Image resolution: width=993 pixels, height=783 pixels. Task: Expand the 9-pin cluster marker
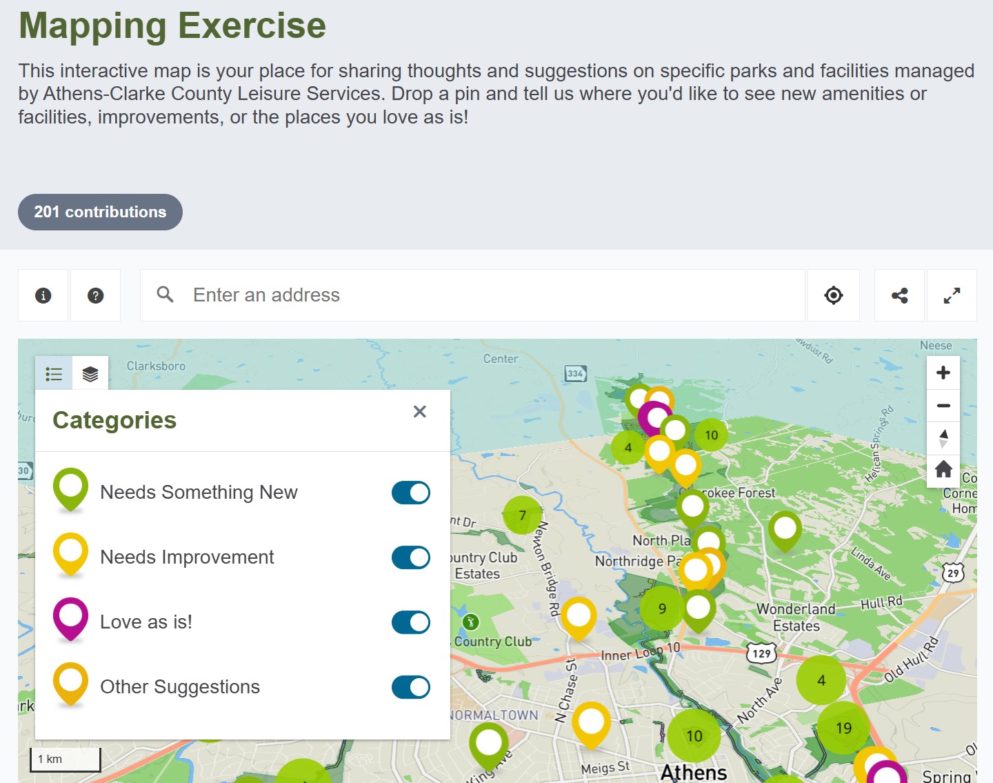pyautogui.click(x=662, y=608)
